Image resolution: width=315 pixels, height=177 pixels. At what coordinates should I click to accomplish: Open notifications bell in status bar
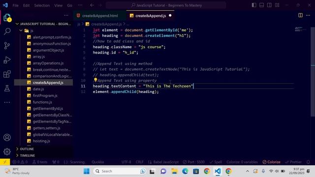click(308, 162)
